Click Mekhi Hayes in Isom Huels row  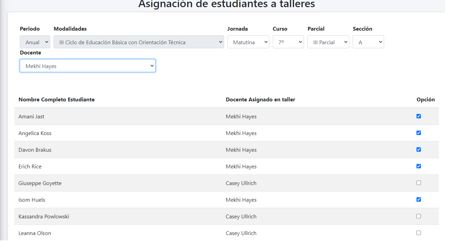[x=241, y=200]
